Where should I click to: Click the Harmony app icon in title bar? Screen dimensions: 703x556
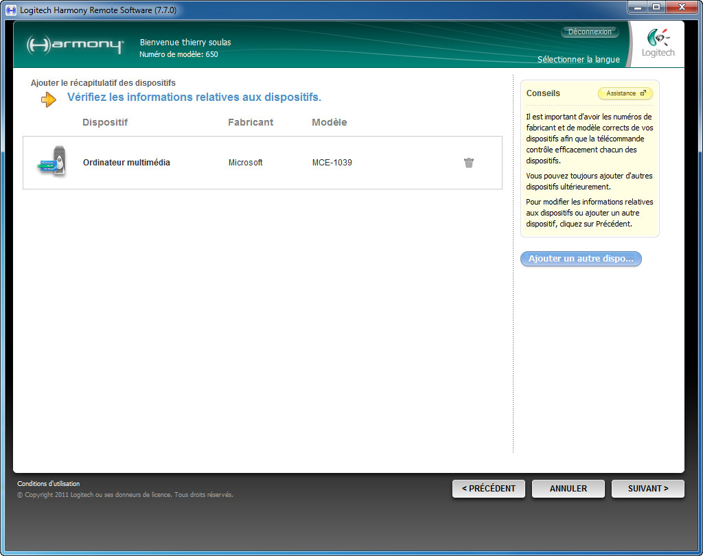[x=11, y=10]
